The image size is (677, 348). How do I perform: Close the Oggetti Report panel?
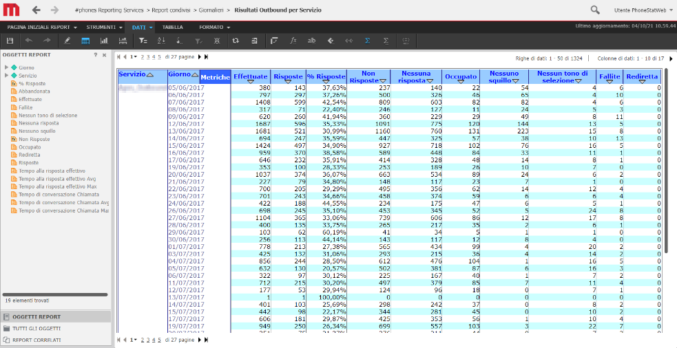(x=104, y=55)
